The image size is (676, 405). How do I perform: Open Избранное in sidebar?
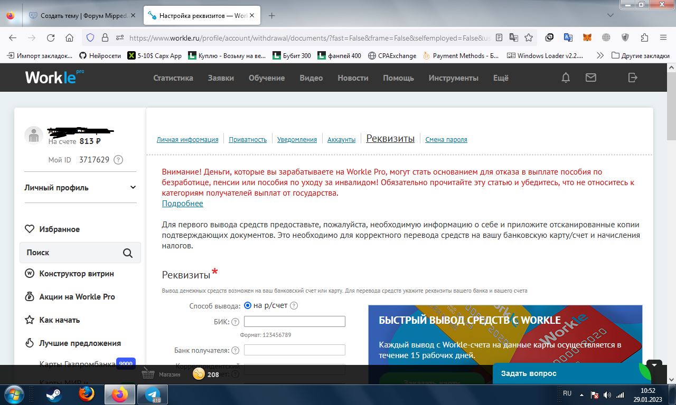tap(59, 229)
